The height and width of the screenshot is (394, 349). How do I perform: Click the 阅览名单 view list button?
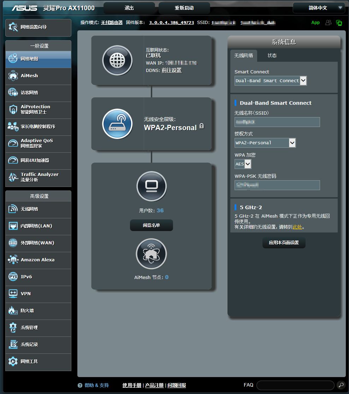[152, 225]
